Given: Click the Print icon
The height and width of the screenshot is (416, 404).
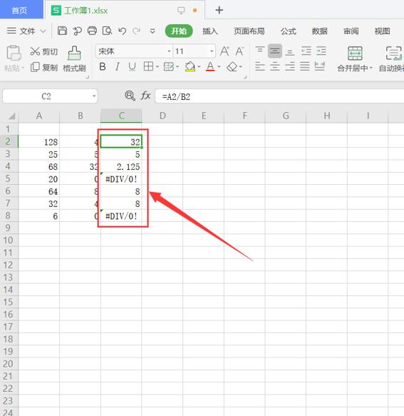Looking at the screenshot, I should pyautogui.click(x=92, y=31).
